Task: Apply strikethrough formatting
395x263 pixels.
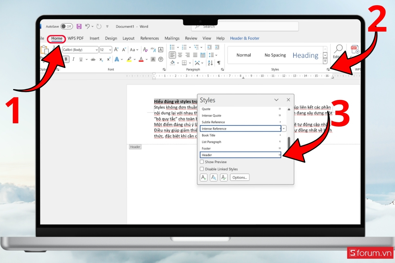Action: pyautogui.click(x=93, y=60)
